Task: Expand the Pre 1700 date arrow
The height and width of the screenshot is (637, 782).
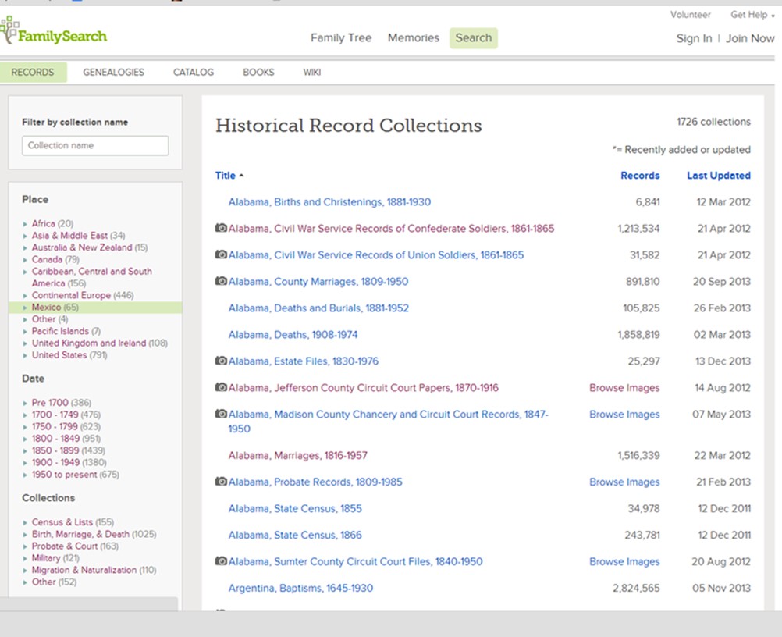Action: 25,403
